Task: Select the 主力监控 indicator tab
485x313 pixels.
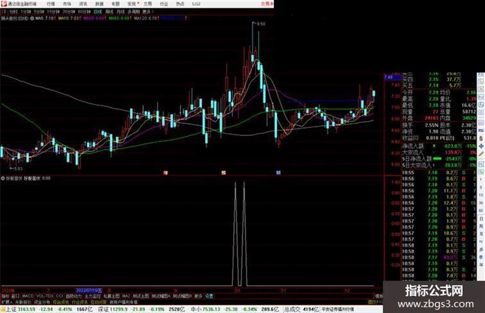Action: 92,296
